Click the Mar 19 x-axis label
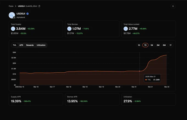Screen dimensions: 187x120 [101, 87]
